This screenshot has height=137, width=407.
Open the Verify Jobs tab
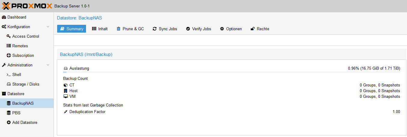pyautogui.click(x=199, y=29)
